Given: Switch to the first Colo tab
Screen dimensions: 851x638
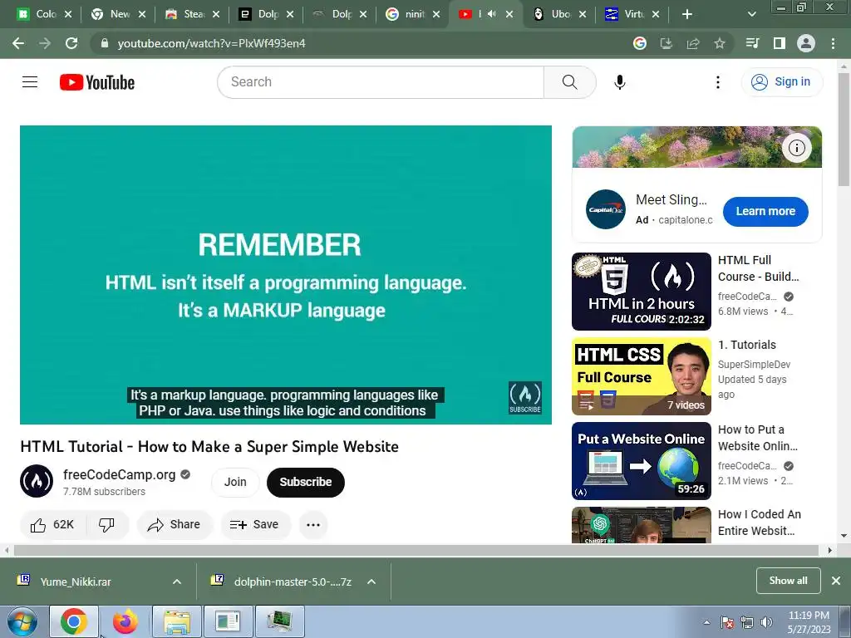Looking at the screenshot, I should tap(45, 15).
